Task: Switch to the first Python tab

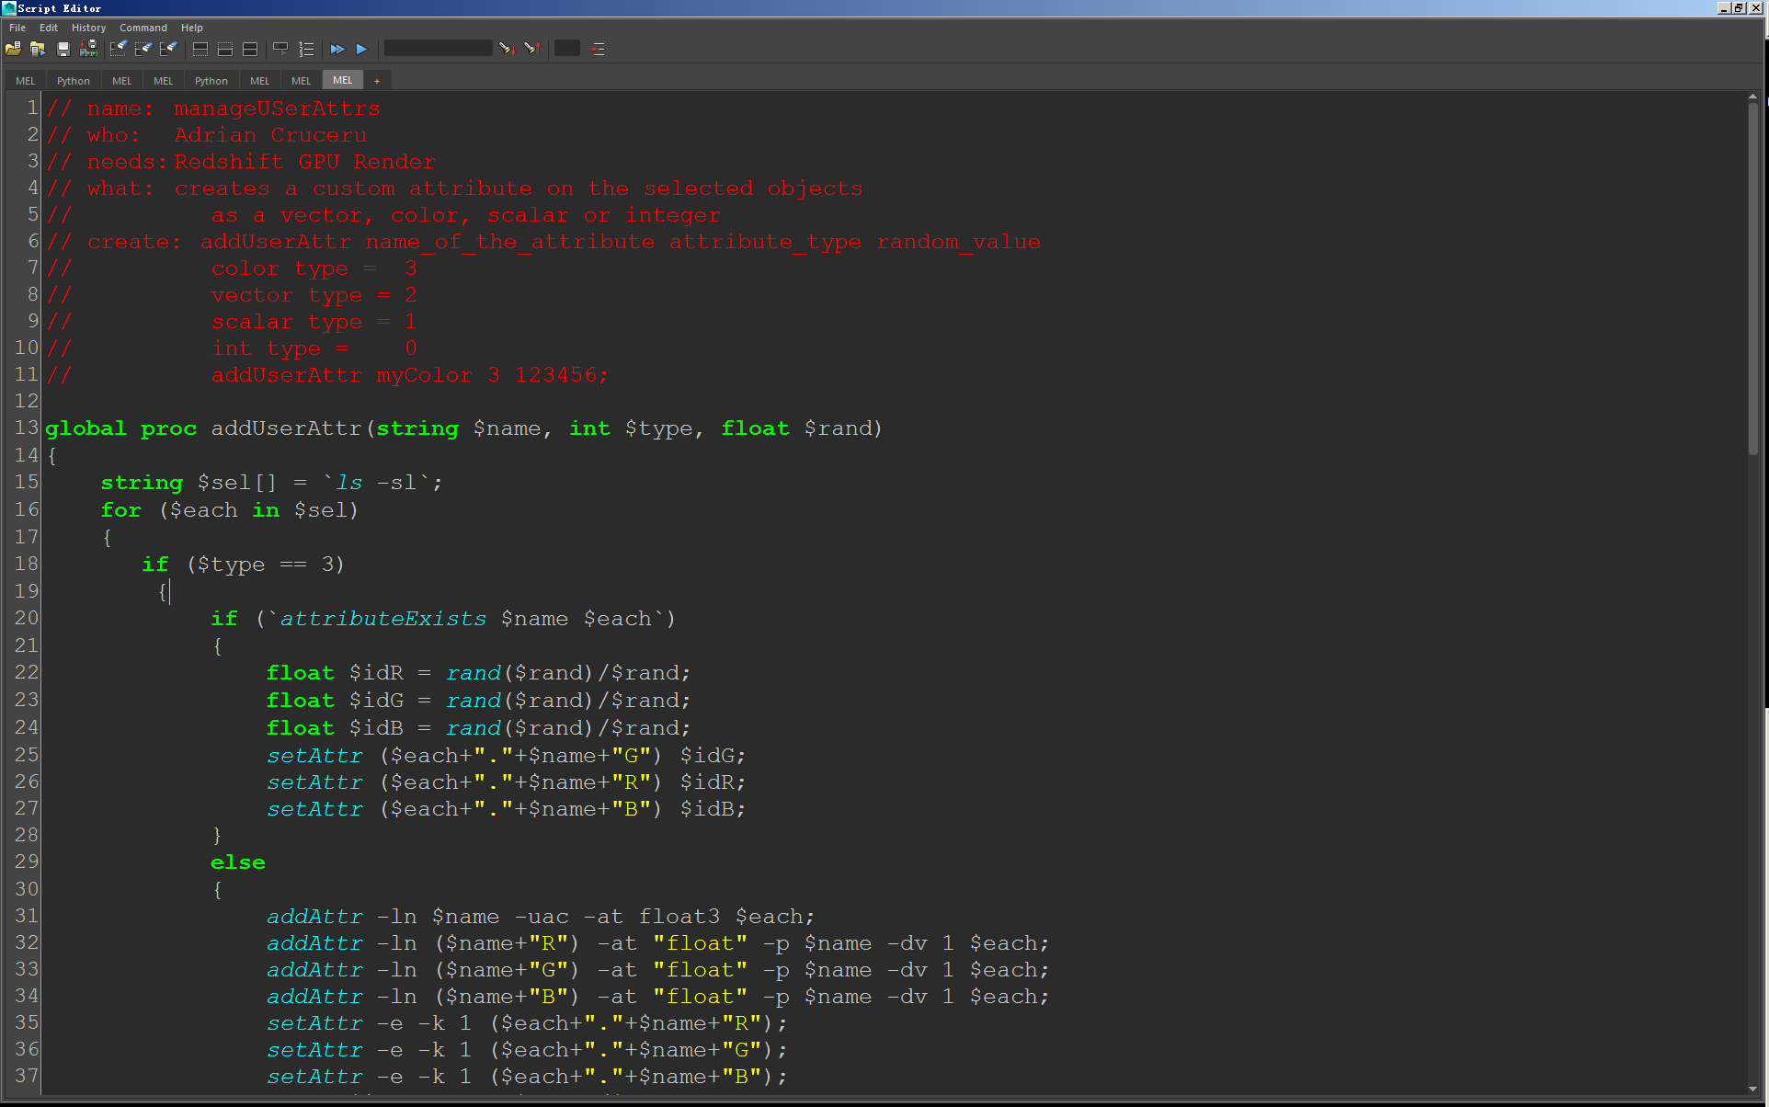Action: [x=74, y=81]
